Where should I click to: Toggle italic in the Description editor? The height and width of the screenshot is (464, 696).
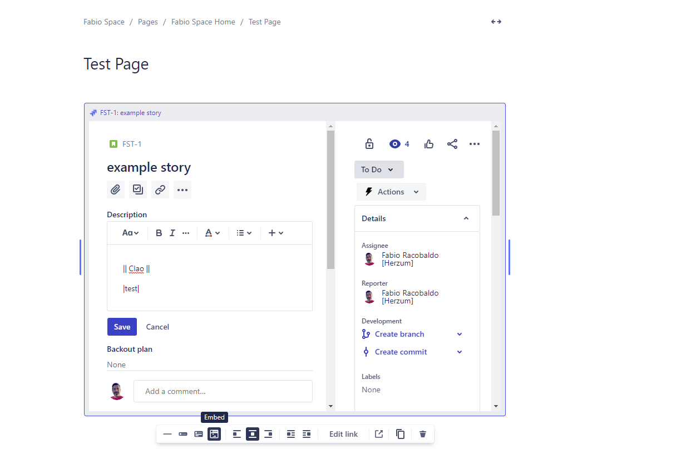(172, 233)
